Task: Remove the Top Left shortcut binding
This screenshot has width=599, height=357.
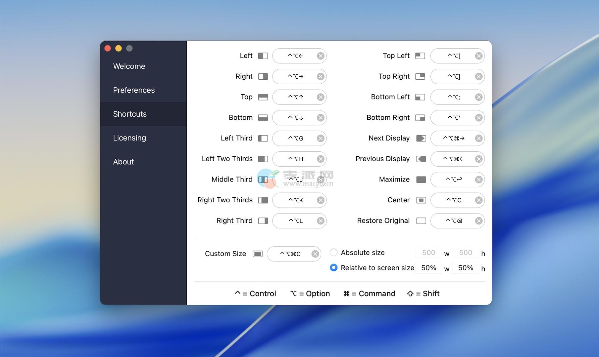Action: tap(479, 56)
